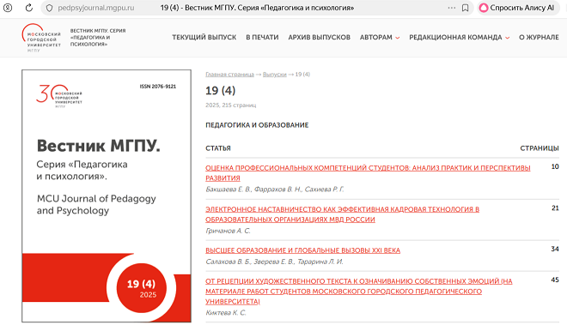Click page number 21
This screenshot has width=567, height=325.
click(555, 208)
